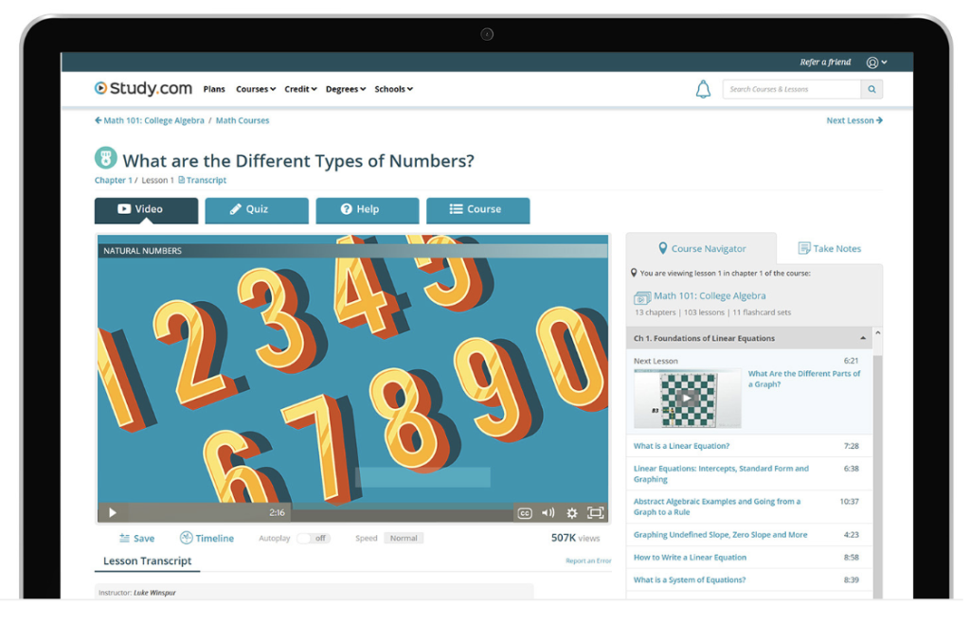Toggle closed captions on the video
Viewport: 970px width, 623px height.
coord(525,513)
